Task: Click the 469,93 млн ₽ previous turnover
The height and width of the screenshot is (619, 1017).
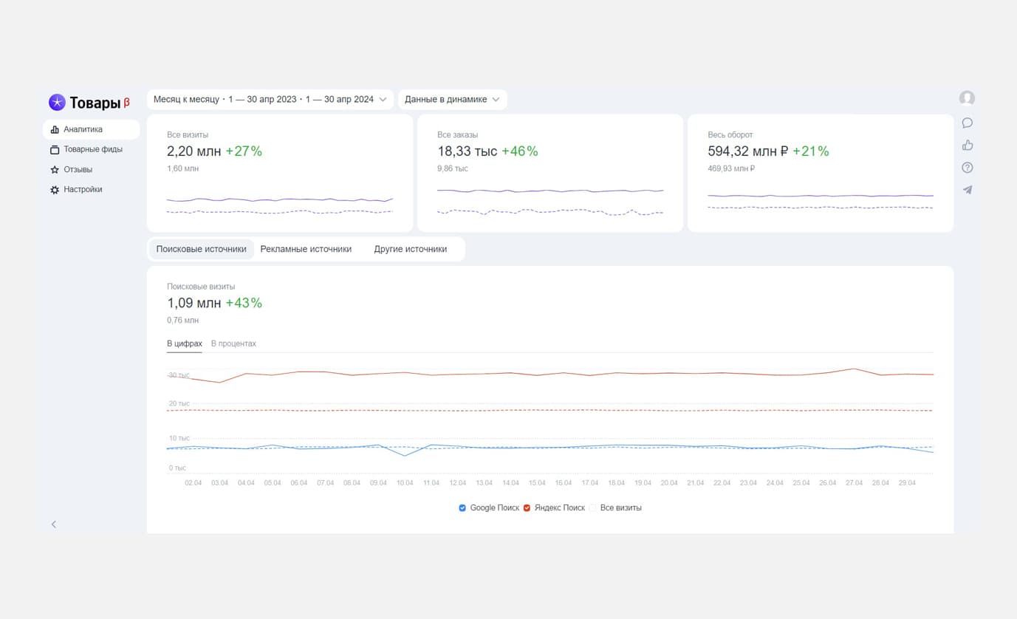Action: click(x=731, y=169)
